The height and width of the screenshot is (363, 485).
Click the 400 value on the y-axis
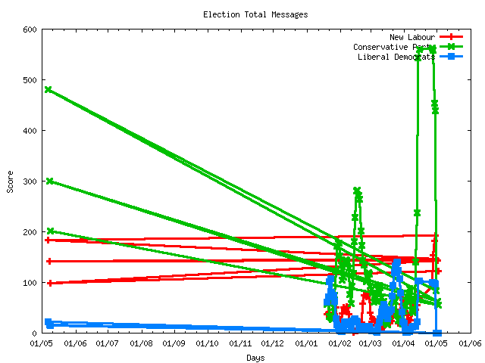click(x=30, y=131)
